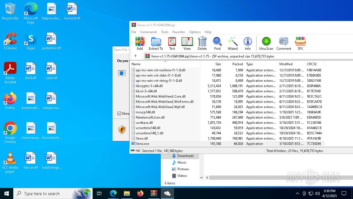The width and height of the screenshot is (353, 199).
Task: Open Google Chrome desktop shortcut
Action: [x=10, y=133]
